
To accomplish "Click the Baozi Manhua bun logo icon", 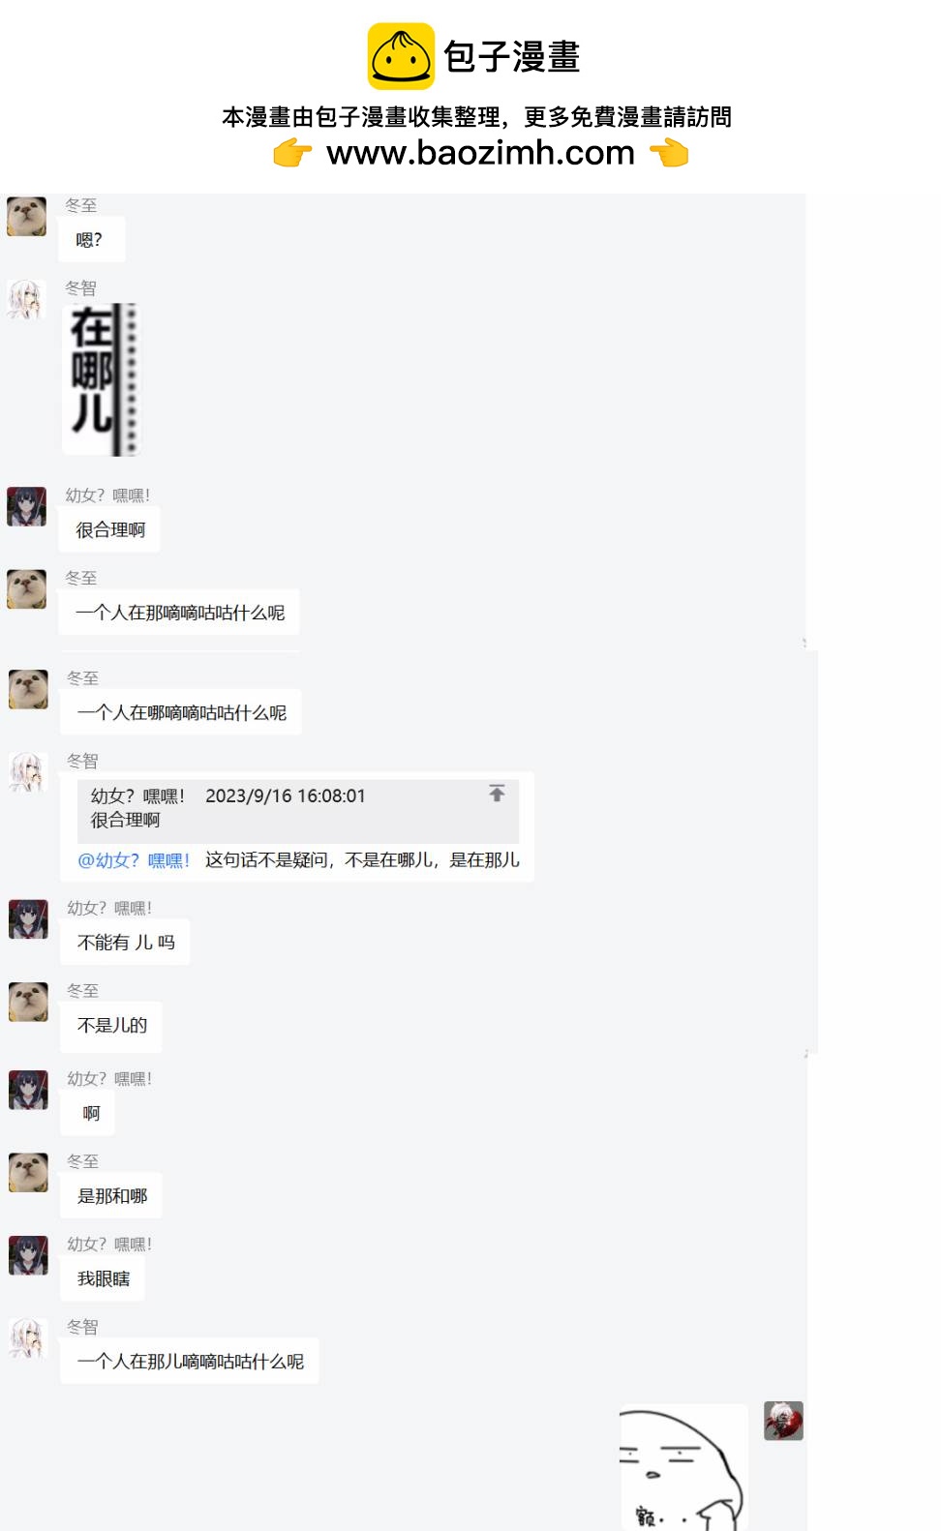I will [401, 56].
